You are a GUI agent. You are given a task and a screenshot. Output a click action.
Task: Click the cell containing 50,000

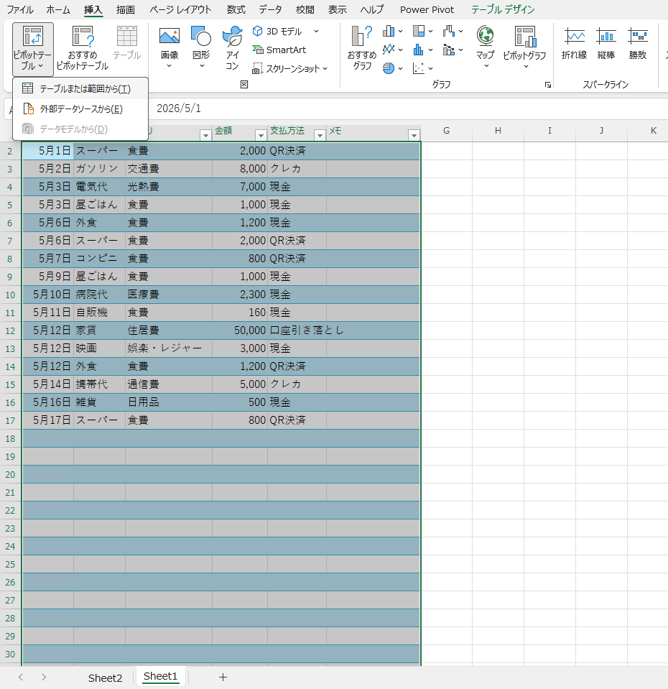tap(240, 330)
